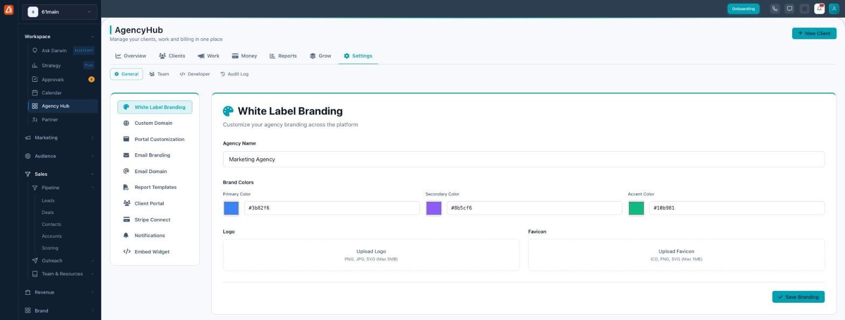Select the General settings sub-tab

point(126,74)
